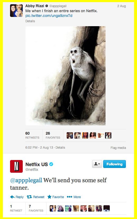Toggle the blue Following button
The image size is (137, 219).
114,164
